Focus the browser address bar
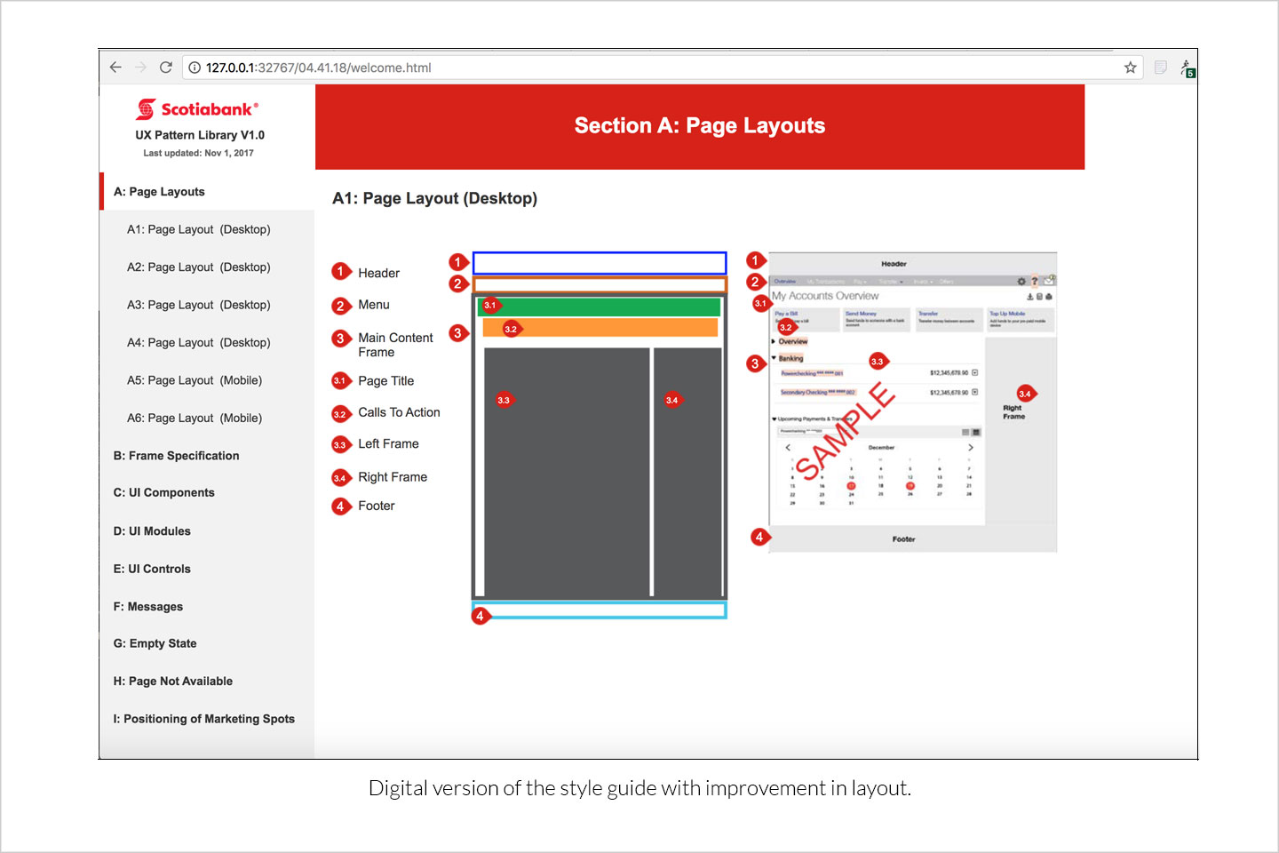The height and width of the screenshot is (853, 1279). [657, 68]
